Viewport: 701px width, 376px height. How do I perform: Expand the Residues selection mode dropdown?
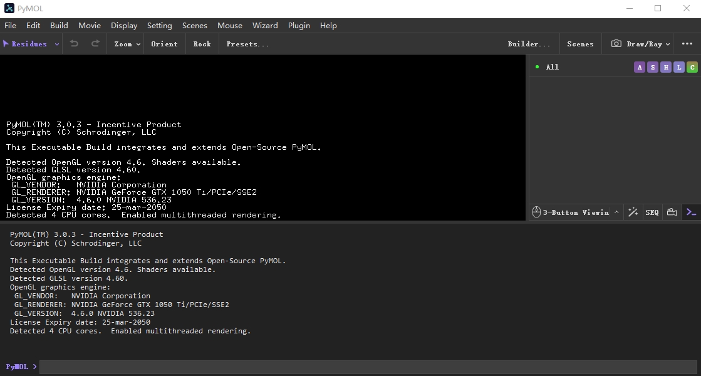tap(57, 44)
